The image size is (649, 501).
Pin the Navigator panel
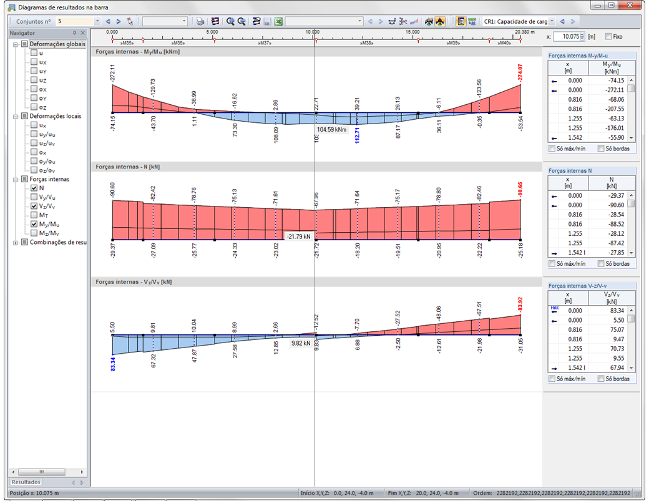point(74,33)
